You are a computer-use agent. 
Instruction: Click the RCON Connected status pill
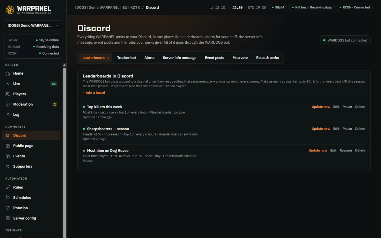coord(355,7)
